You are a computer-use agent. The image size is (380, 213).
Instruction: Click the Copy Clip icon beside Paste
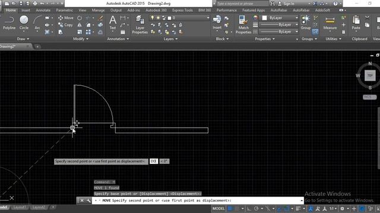367,25
